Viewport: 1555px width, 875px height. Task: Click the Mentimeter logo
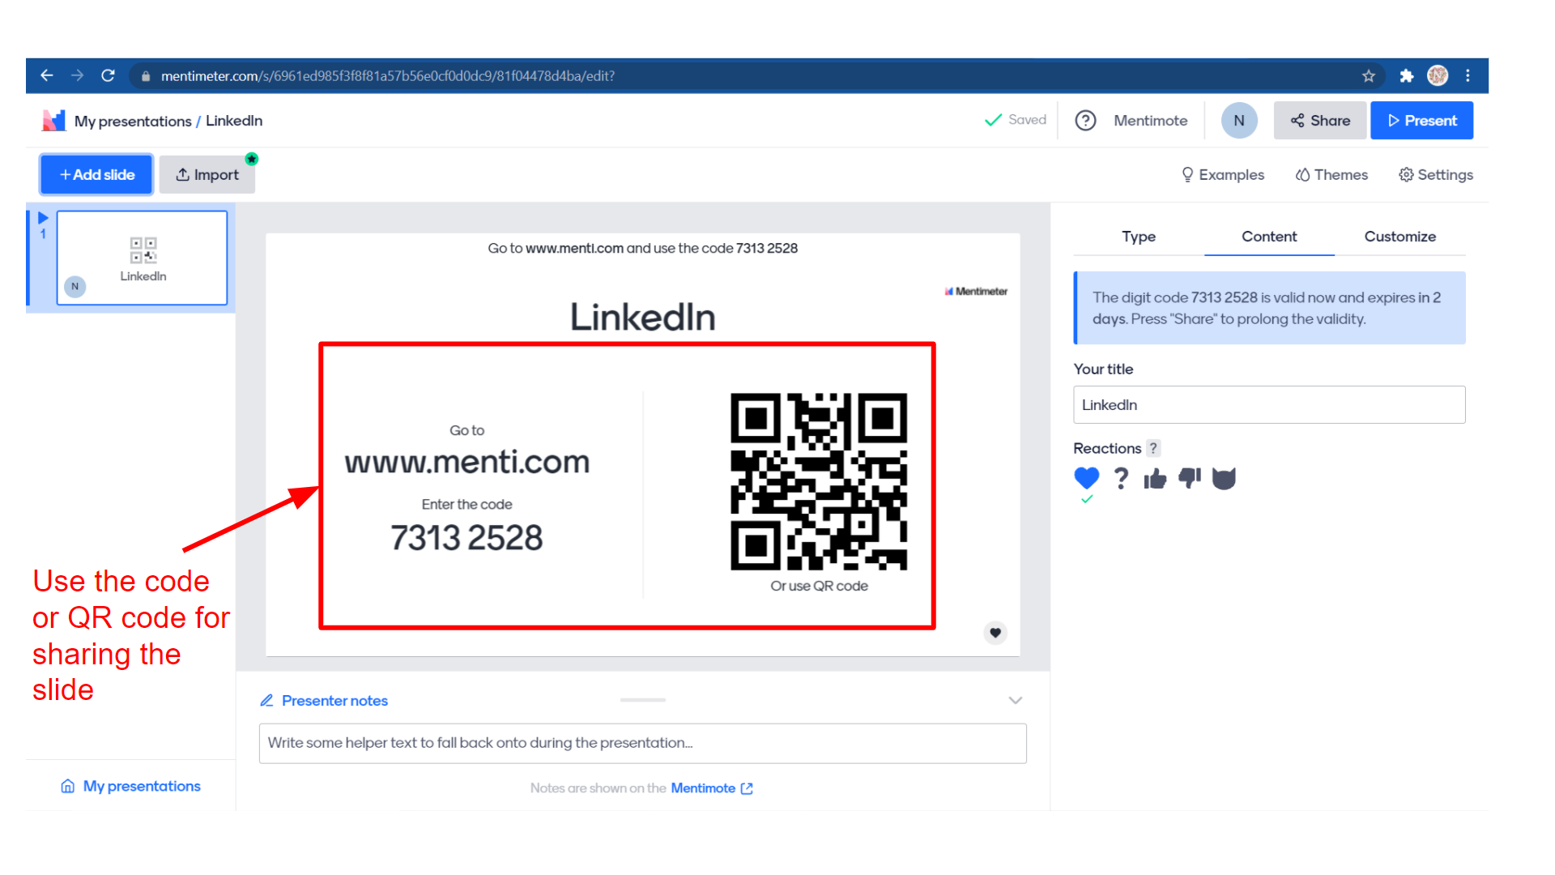[53, 121]
